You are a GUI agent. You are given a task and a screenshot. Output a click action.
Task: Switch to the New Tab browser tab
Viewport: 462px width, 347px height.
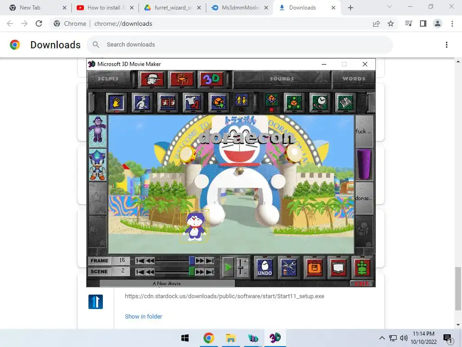click(37, 8)
